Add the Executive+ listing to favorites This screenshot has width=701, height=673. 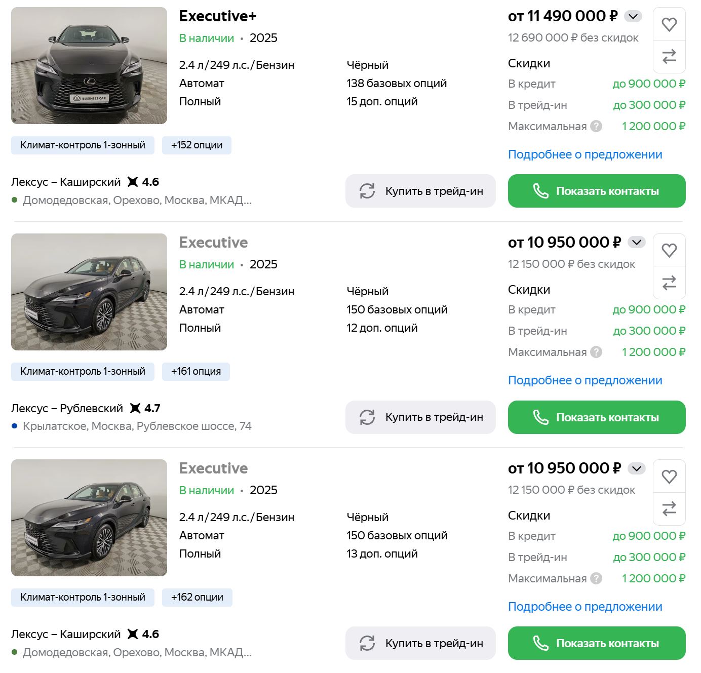pos(669,24)
